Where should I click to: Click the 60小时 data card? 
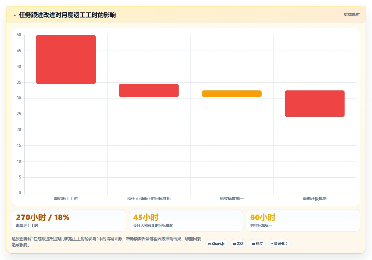[x=303, y=220]
